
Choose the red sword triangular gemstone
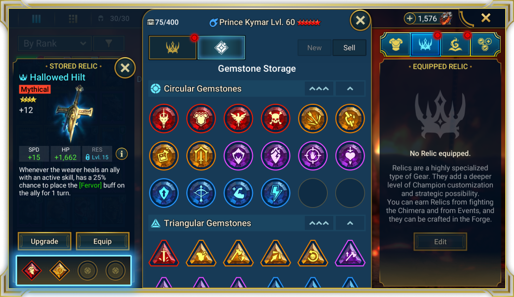(164, 253)
